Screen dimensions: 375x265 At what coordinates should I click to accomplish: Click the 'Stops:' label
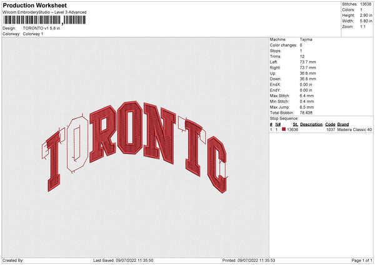pos(276,51)
